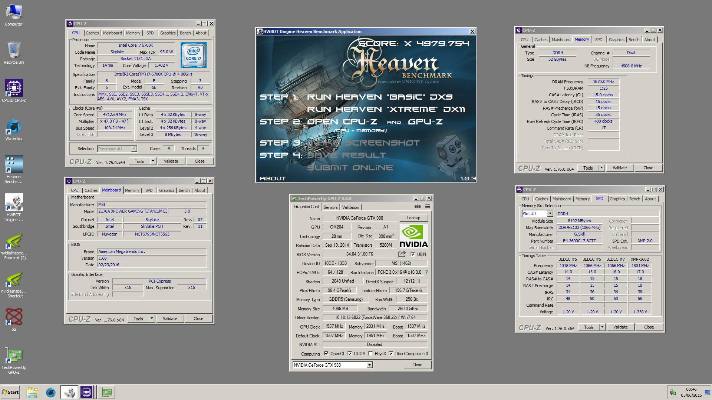Expand the NVIDIA GeForce GTX 980 GPU selector
The image size is (712, 400).
point(369,365)
